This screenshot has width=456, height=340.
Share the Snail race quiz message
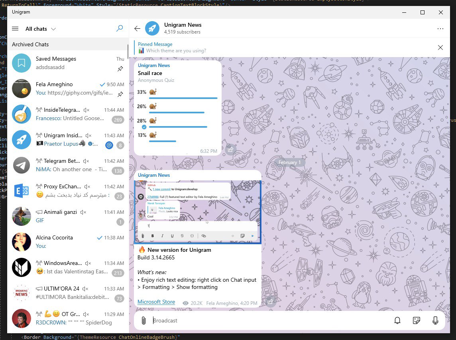click(x=230, y=149)
